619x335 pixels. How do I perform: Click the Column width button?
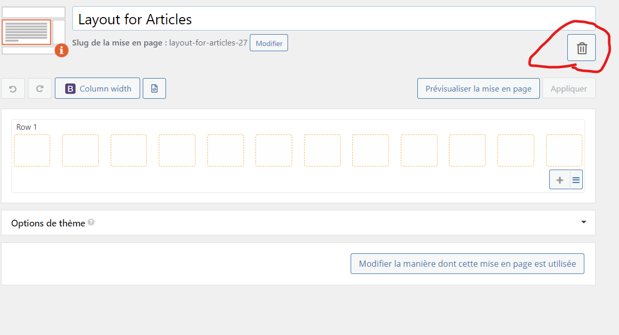98,88
